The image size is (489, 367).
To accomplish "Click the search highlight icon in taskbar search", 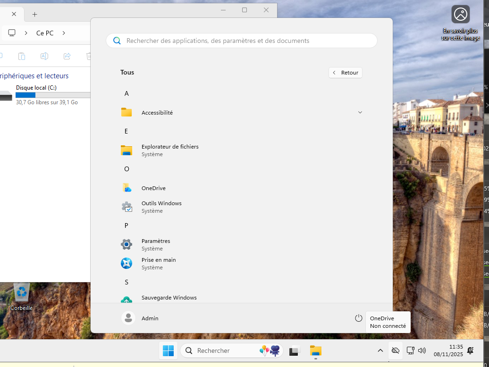I will (270, 351).
